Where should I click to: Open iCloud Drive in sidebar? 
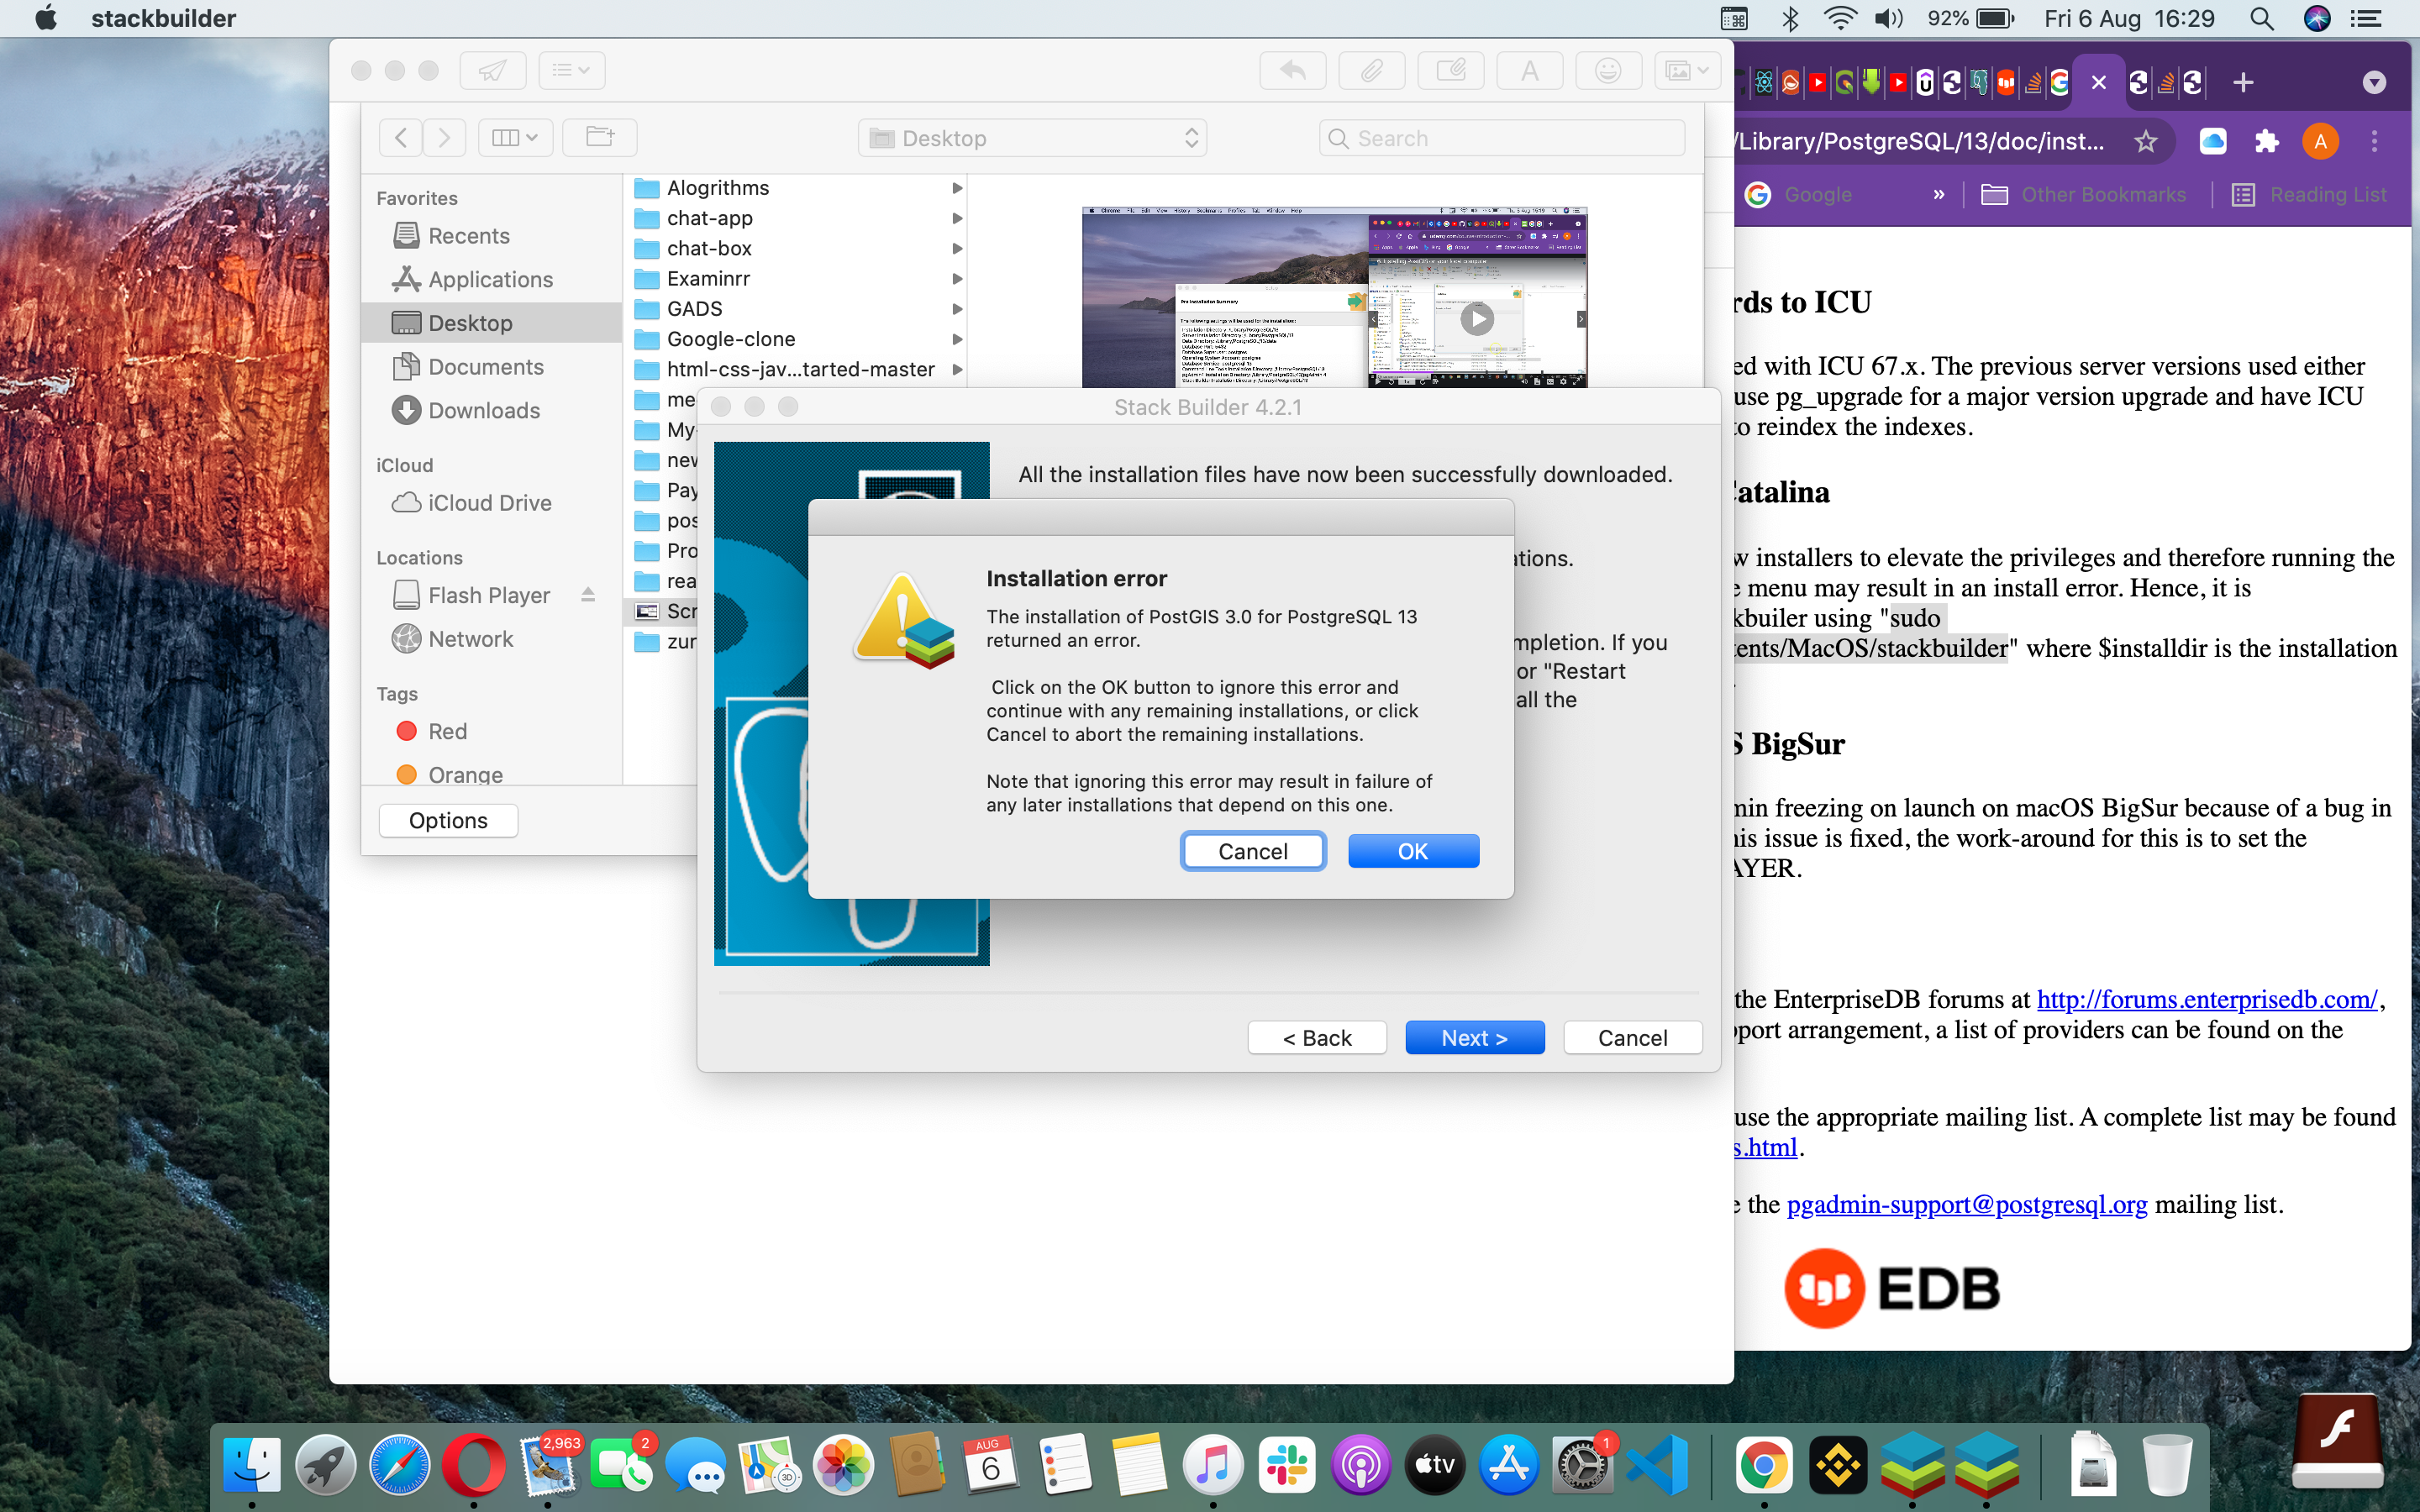(x=489, y=503)
